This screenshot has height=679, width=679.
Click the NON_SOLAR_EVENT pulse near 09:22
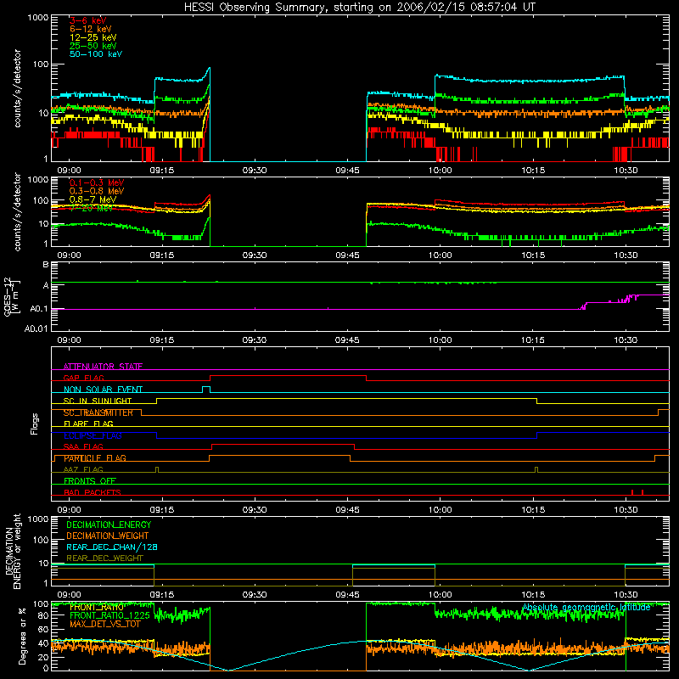coord(206,390)
